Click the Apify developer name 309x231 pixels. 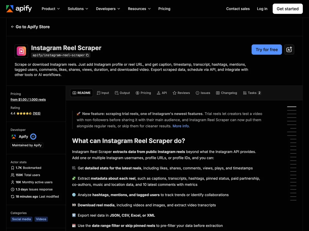(x=23, y=137)
